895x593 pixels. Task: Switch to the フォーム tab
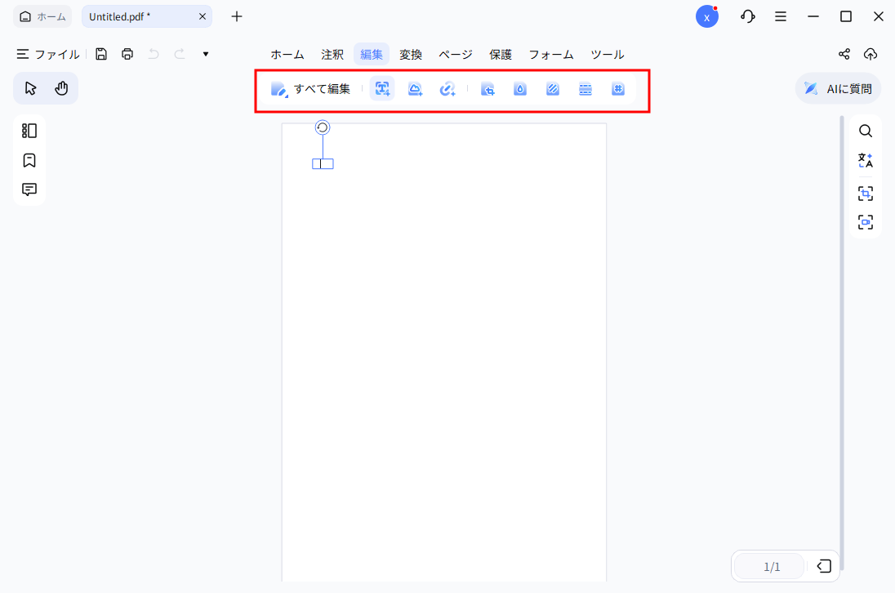pos(551,54)
